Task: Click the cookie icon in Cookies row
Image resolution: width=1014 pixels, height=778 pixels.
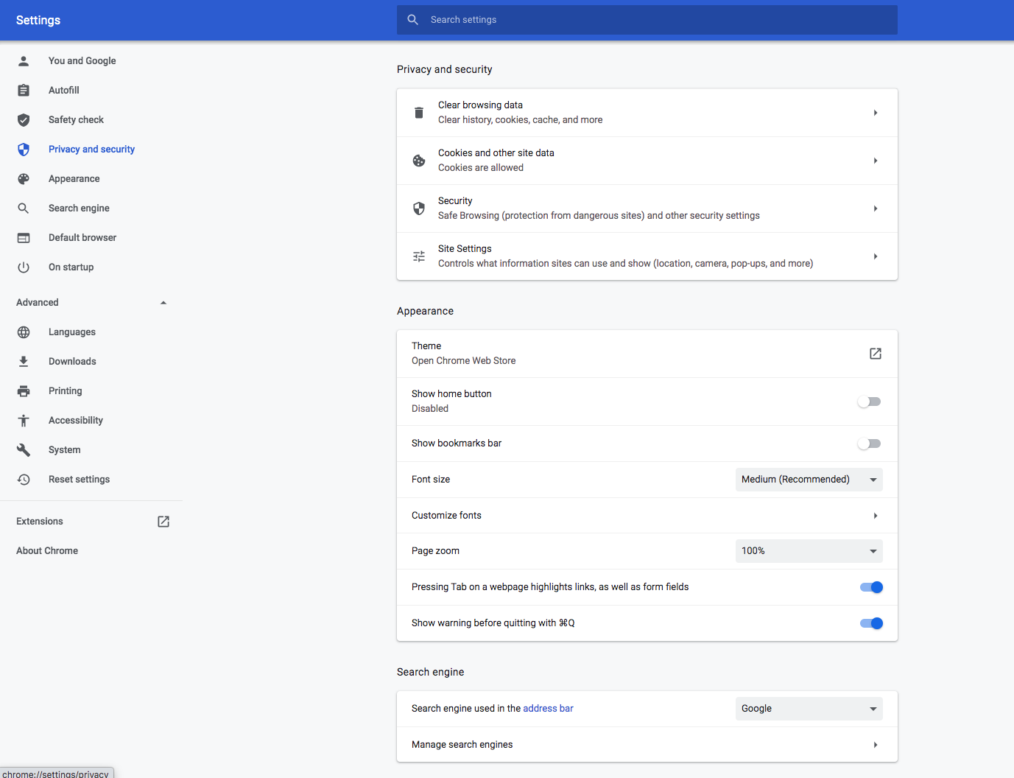Action: pos(419,161)
